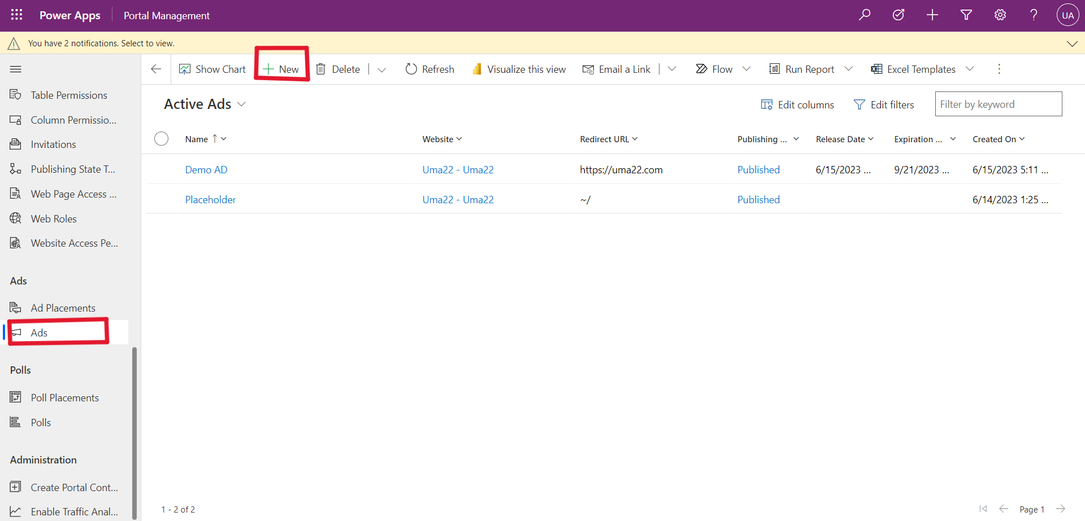Open the advanced find filter icon
1085x521 pixels.
coord(966,15)
